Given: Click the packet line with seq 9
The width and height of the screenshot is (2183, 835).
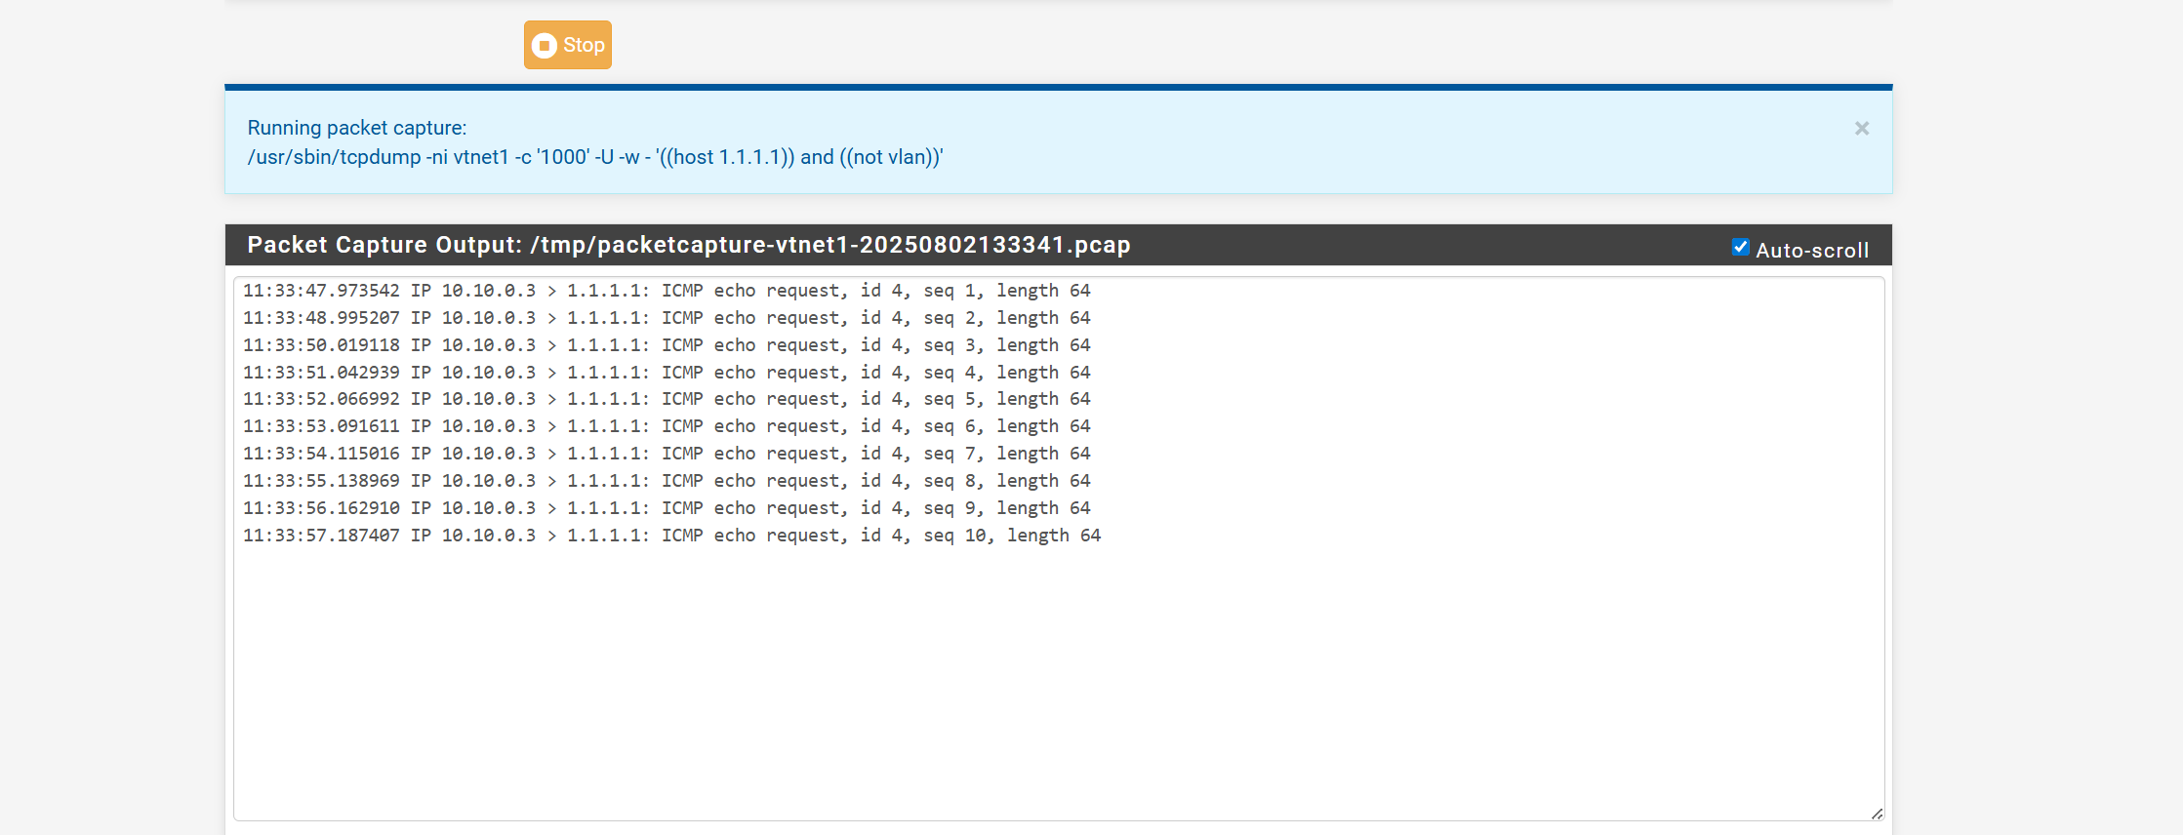Looking at the screenshot, I should click(667, 508).
